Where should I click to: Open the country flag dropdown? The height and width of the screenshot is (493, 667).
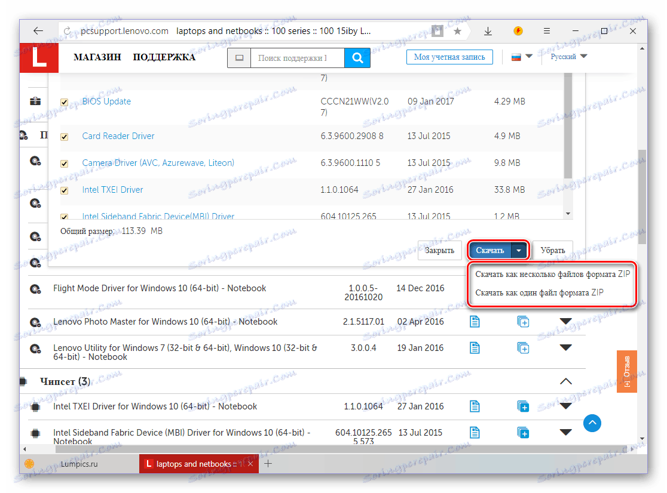(522, 57)
